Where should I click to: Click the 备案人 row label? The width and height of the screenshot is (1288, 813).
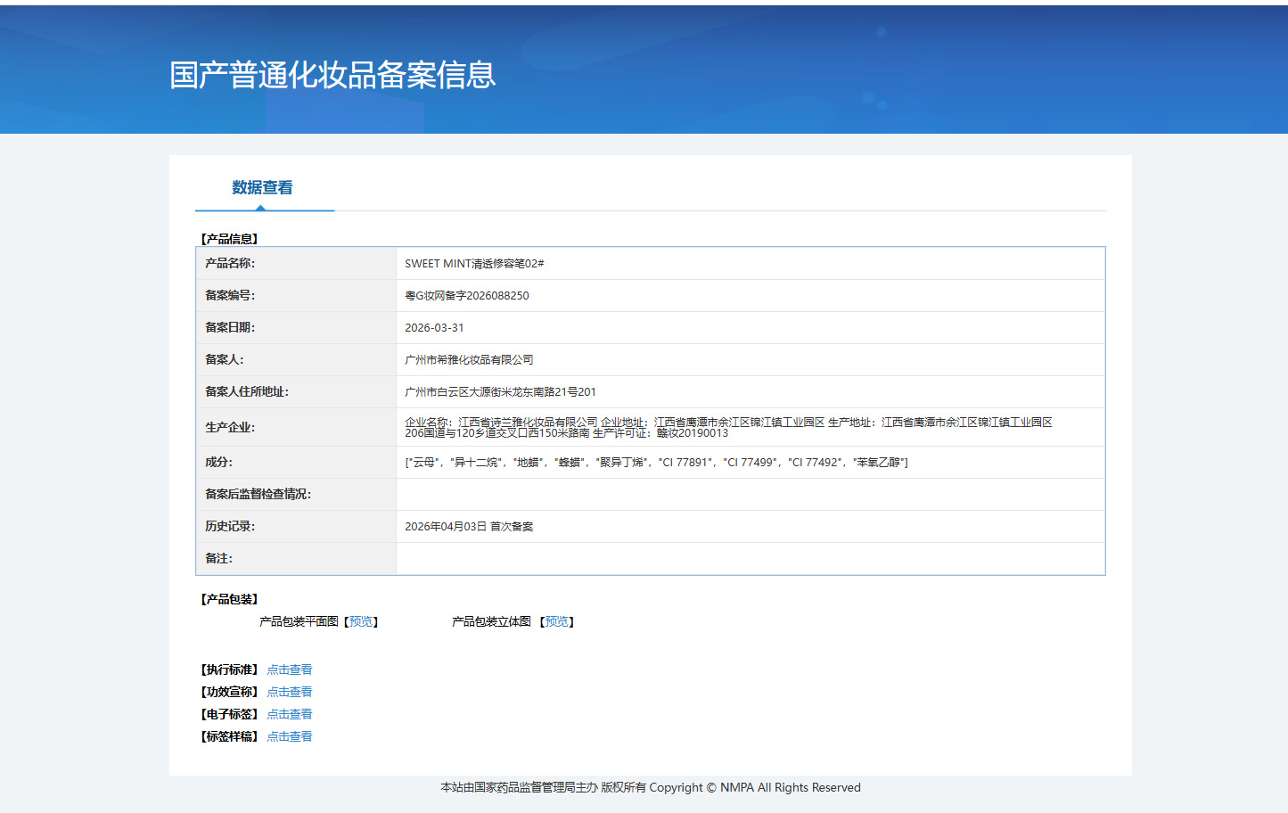point(225,360)
